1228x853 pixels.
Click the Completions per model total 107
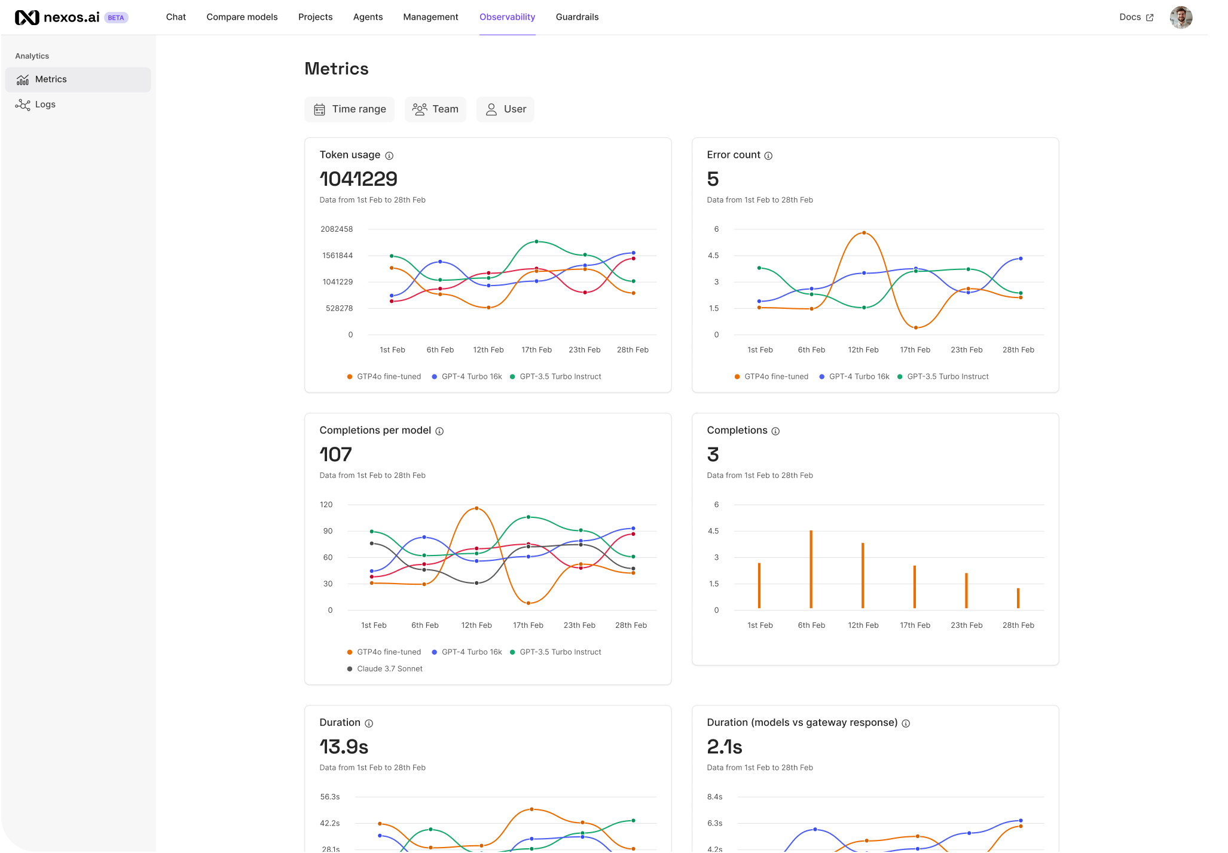[335, 454]
